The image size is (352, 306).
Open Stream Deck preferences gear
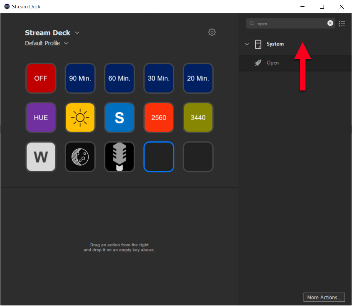(212, 32)
